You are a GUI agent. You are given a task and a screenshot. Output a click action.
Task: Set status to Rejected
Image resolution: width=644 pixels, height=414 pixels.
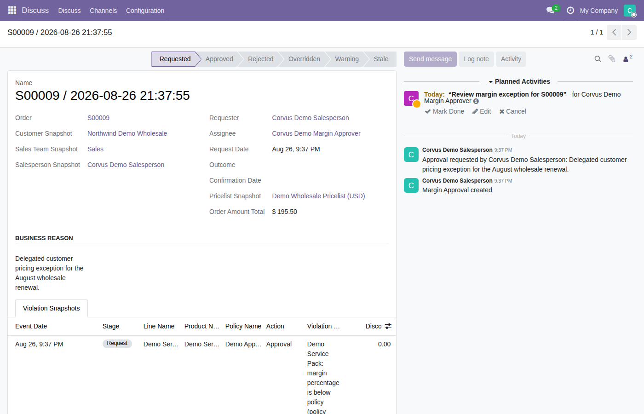point(260,59)
